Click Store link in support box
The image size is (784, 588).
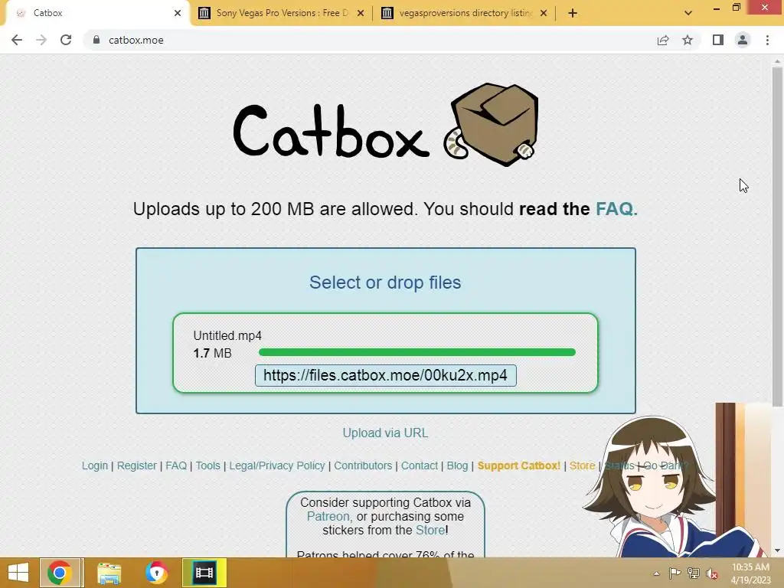click(x=430, y=530)
